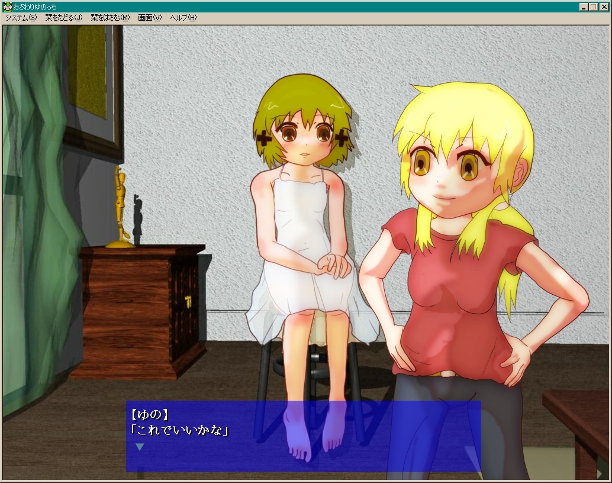Click the speaker name 【ゆの】
Image resolution: width=612 pixels, height=483 pixels.
coord(149,415)
